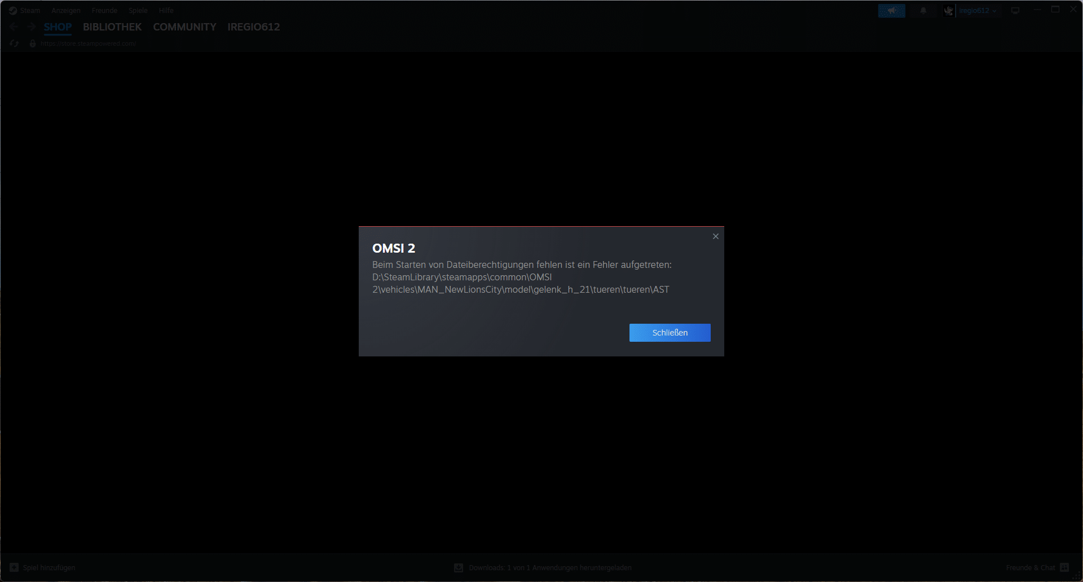Open the Freunde menu
This screenshot has height=582, width=1083.
pos(104,11)
